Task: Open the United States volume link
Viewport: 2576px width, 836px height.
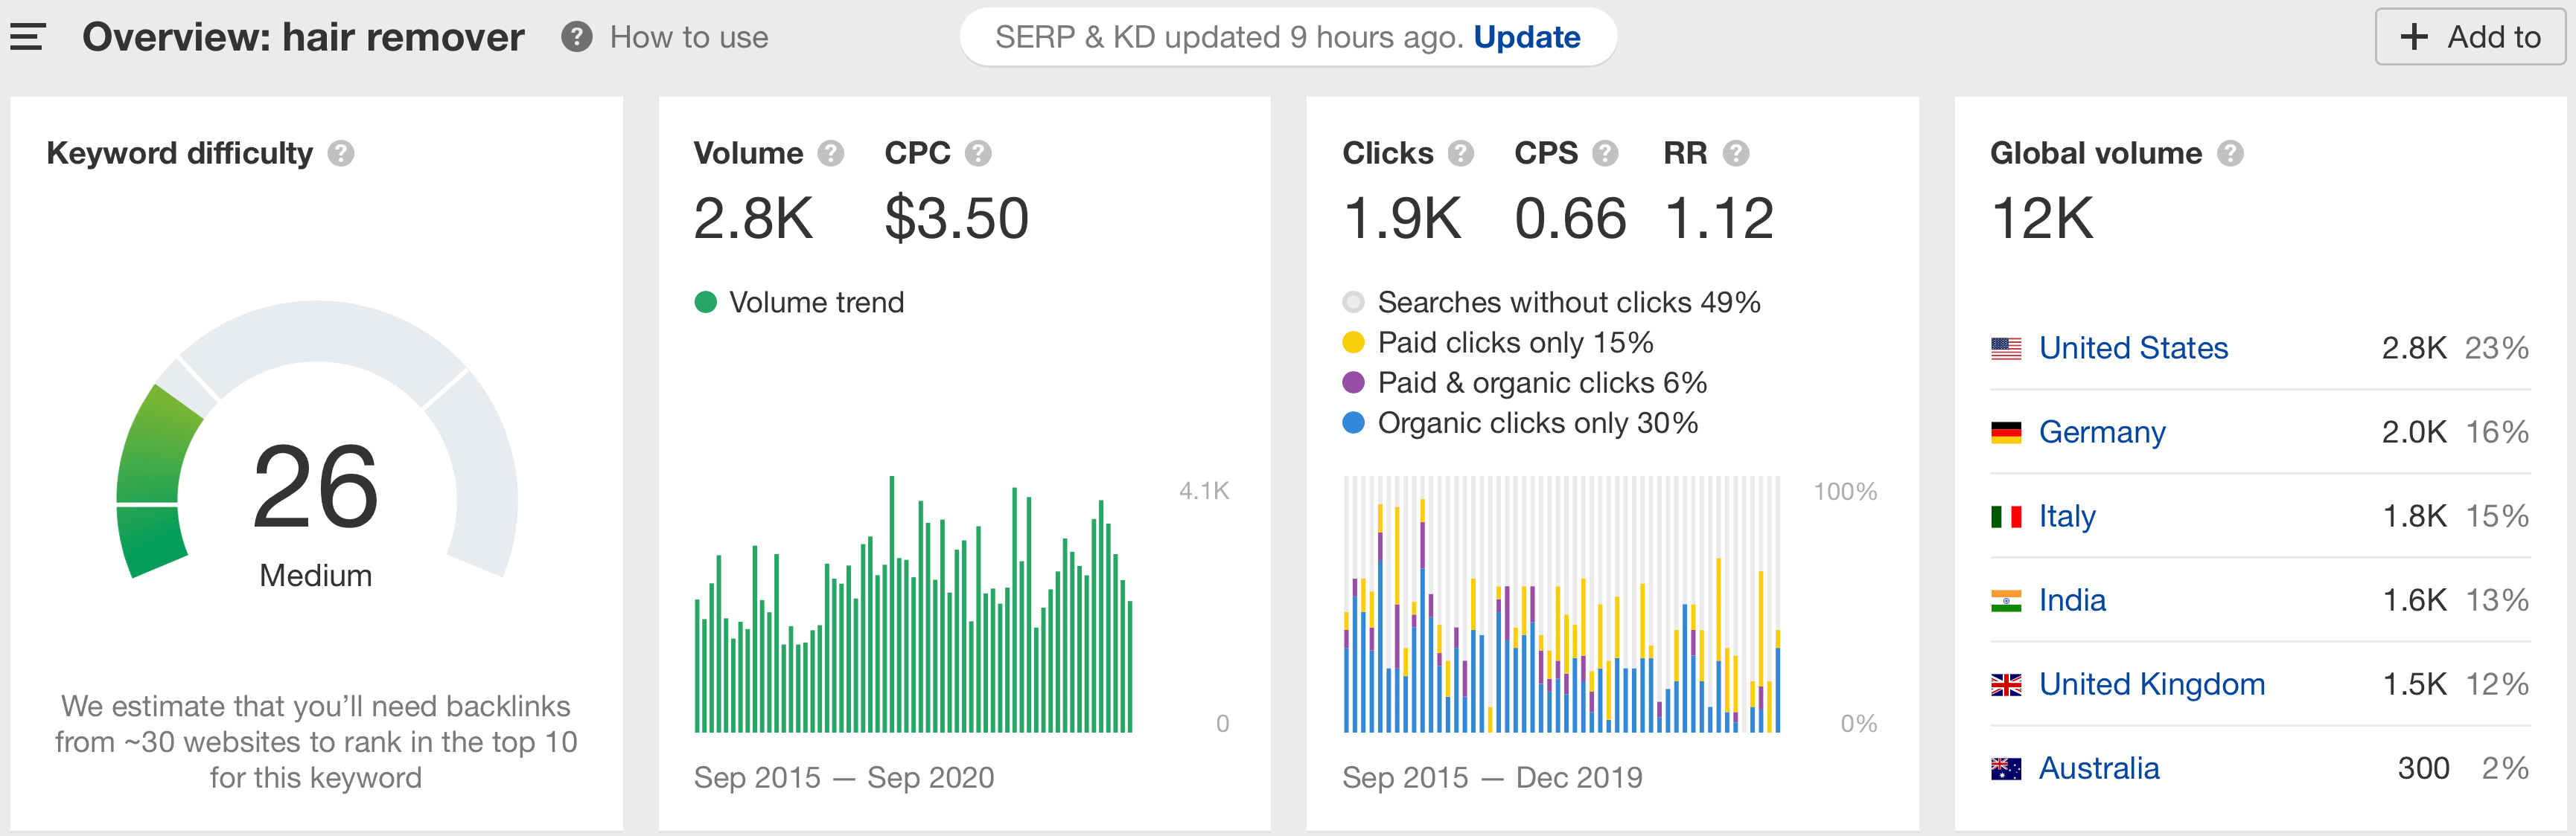Action: point(2133,347)
